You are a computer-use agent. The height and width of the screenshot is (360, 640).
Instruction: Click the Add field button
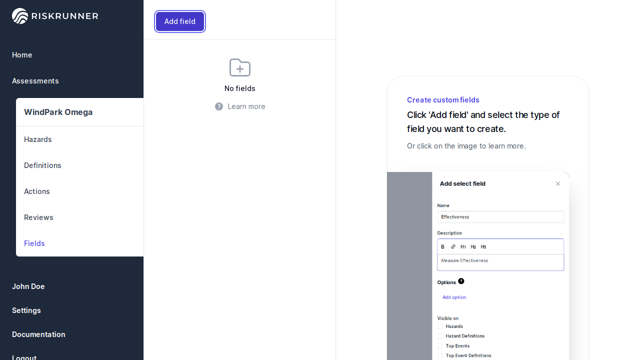tap(180, 21)
